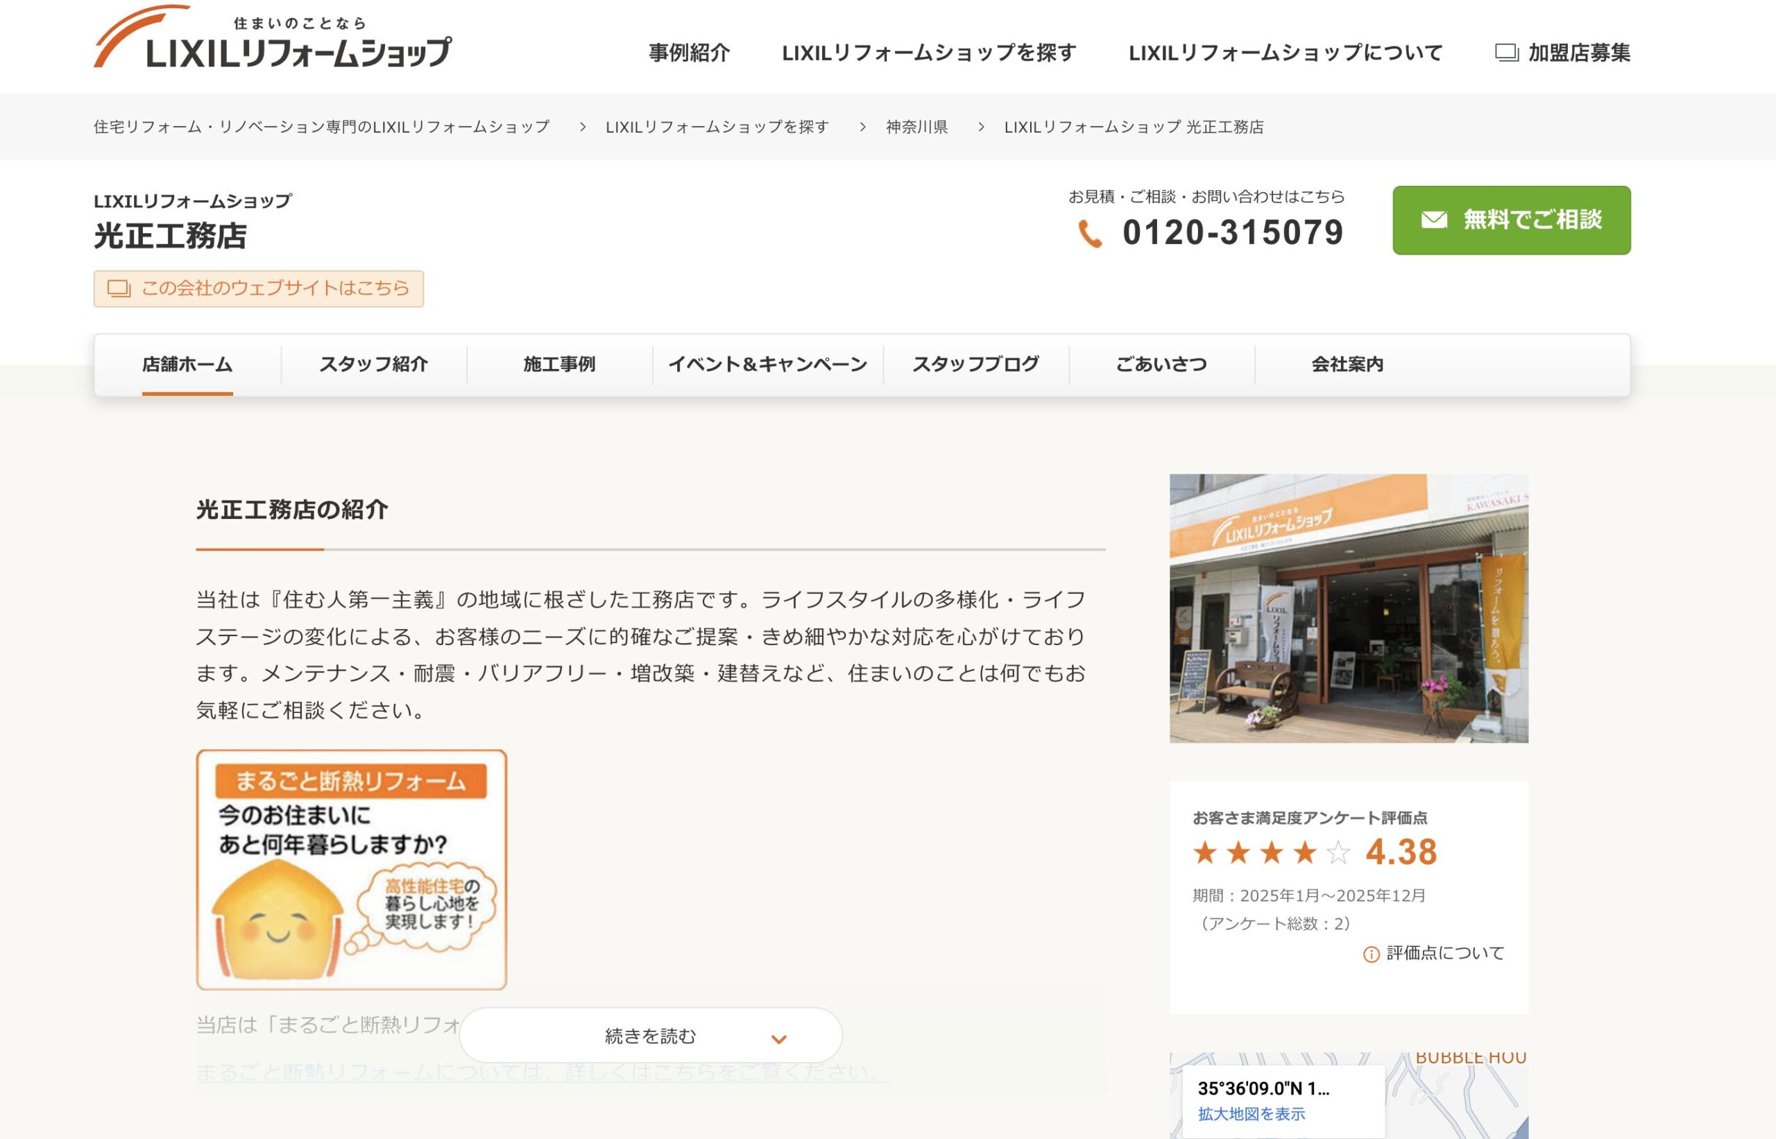Click the orange phone icon
The image size is (1776, 1139).
[x=1090, y=234]
